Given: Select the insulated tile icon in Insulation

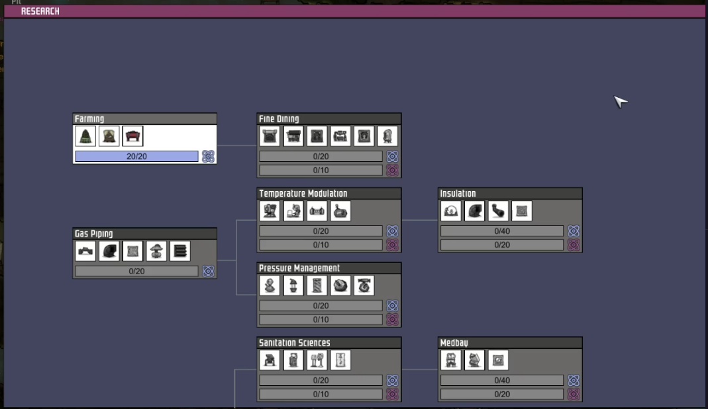Looking at the screenshot, I should pyautogui.click(x=521, y=211).
